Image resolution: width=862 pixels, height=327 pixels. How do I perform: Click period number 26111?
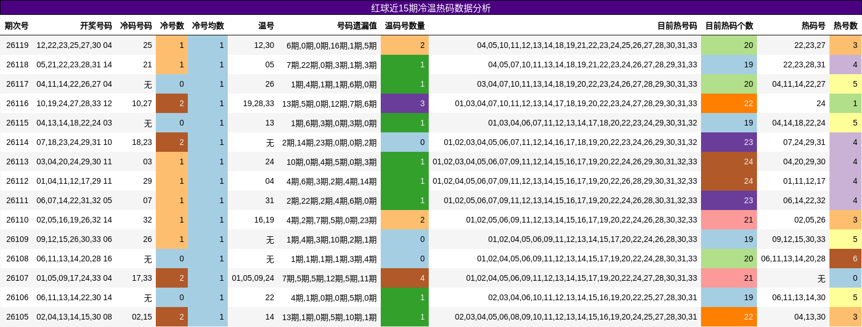[x=17, y=200]
